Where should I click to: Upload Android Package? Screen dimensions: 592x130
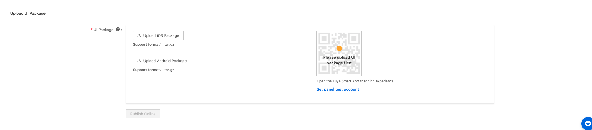pyautogui.click(x=162, y=61)
